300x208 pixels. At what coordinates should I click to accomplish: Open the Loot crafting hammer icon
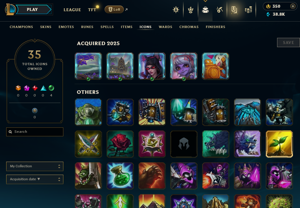220,10
